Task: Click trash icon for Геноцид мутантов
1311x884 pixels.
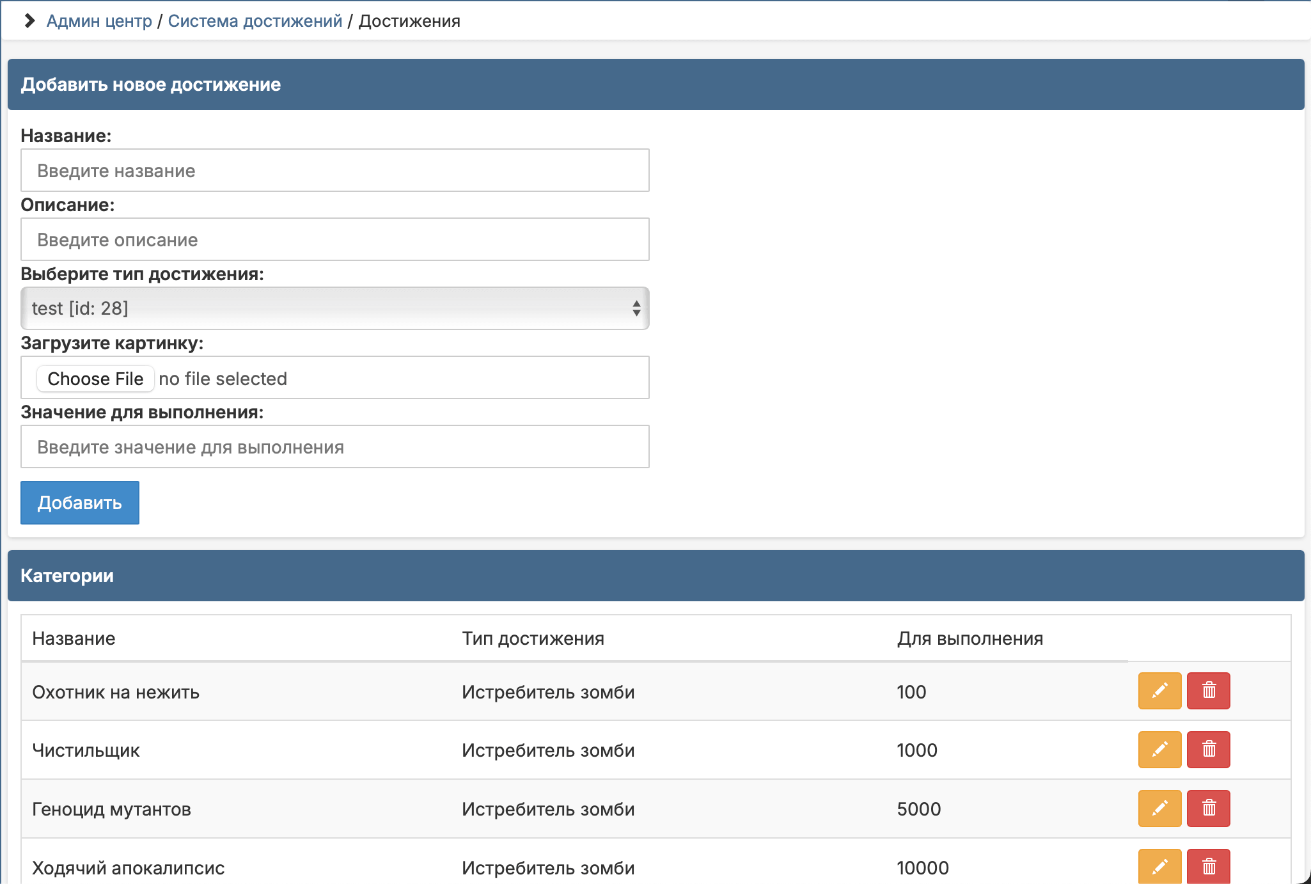Action: click(1208, 809)
